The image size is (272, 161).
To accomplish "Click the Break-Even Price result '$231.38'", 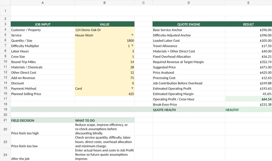I will (x=248, y=104).
